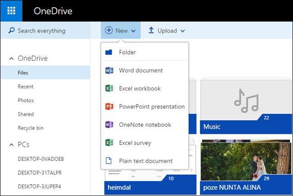
Task: Collapse the OneDrive navigation section
Action: click(x=11, y=59)
